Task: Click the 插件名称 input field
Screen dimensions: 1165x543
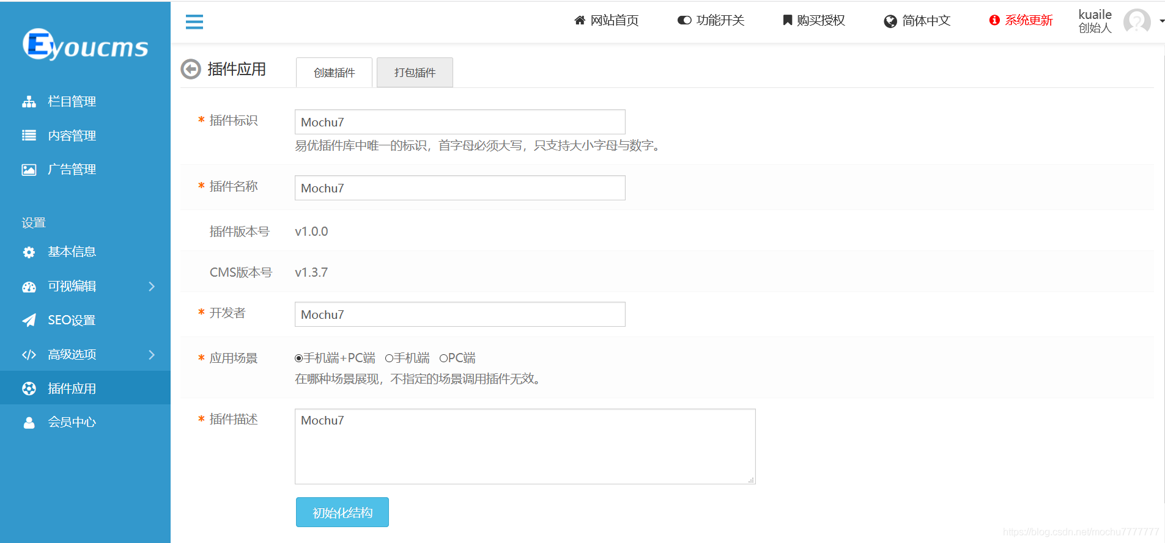Action: (460, 188)
